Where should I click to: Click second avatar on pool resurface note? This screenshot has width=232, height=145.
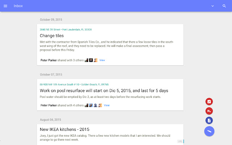[91, 105]
